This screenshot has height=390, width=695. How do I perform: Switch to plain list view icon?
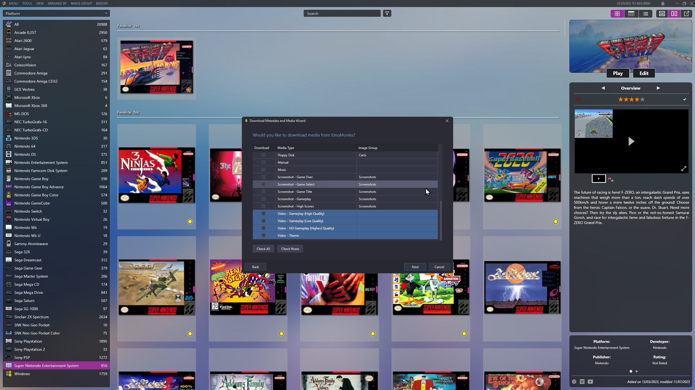[646, 14]
